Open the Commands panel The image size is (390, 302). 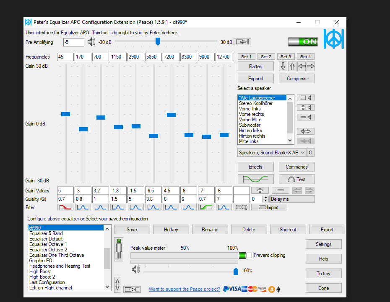(297, 167)
